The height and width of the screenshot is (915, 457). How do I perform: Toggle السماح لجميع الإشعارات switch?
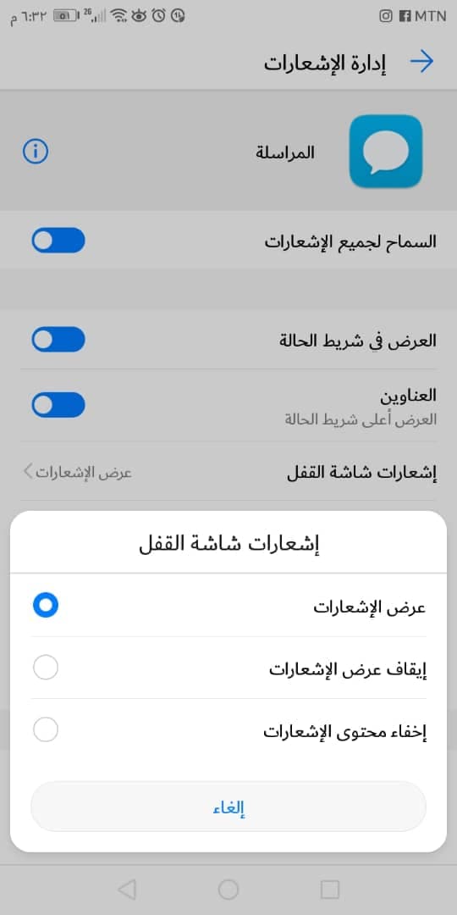coord(58,241)
